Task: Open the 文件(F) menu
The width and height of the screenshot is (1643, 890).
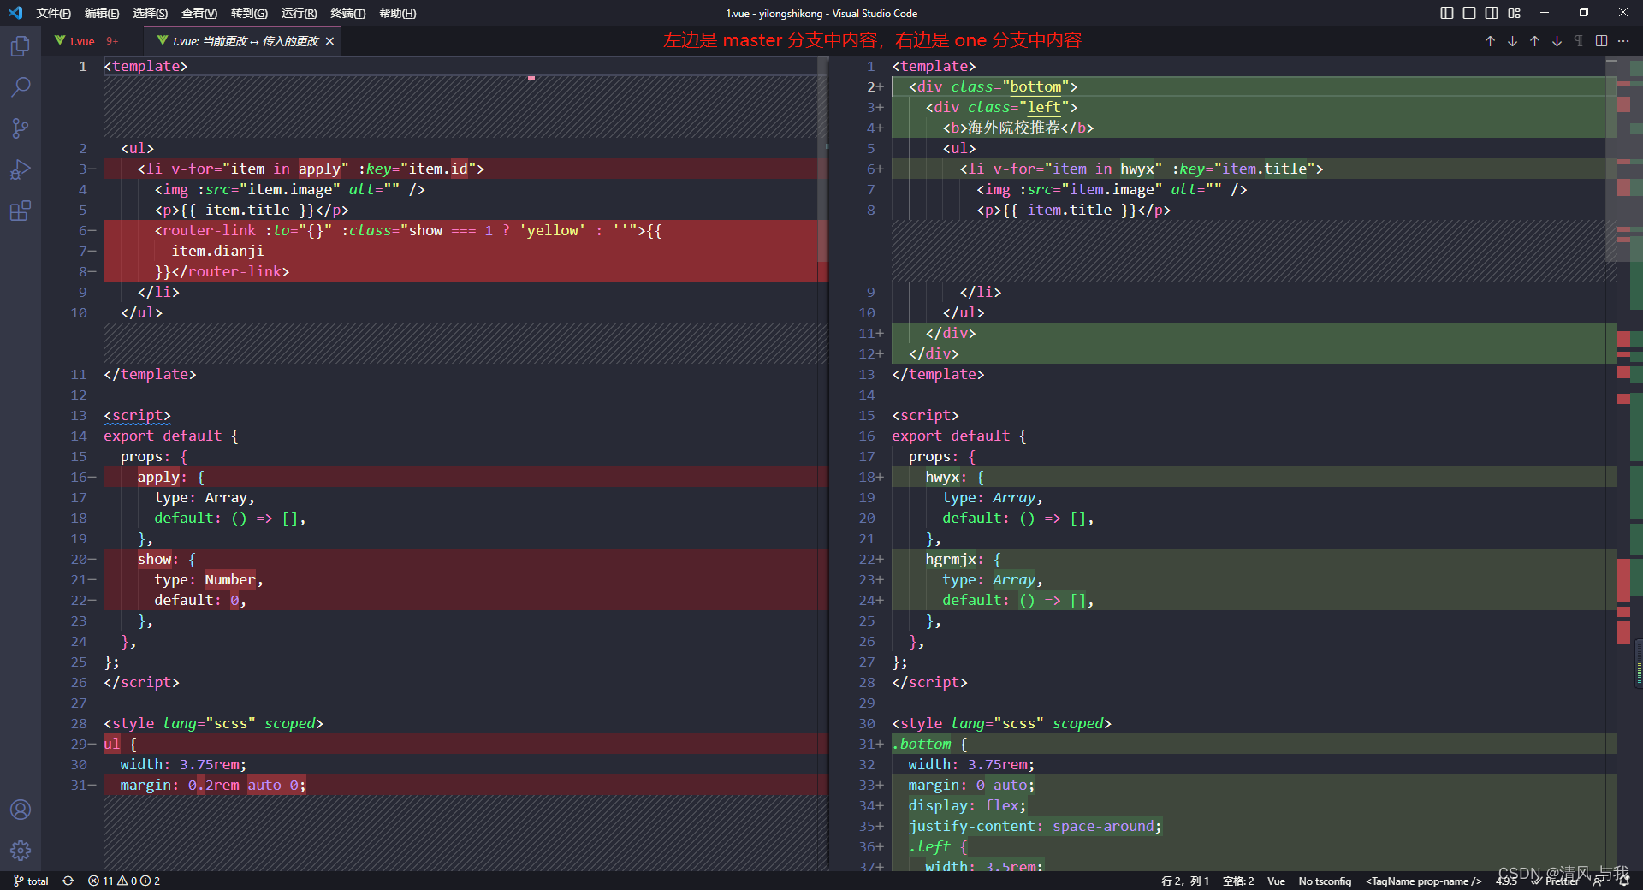Action: tap(53, 13)
